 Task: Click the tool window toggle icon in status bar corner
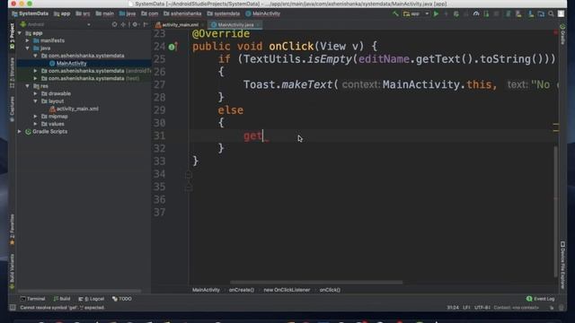coord(13,308)
